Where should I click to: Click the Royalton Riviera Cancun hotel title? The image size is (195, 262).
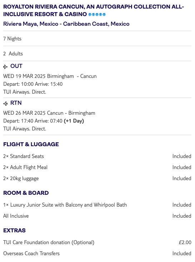tap(94, 10)
